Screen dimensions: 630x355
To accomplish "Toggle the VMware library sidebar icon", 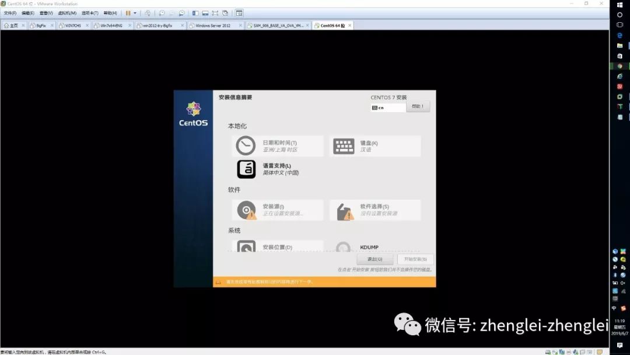I will click(195, 13).
